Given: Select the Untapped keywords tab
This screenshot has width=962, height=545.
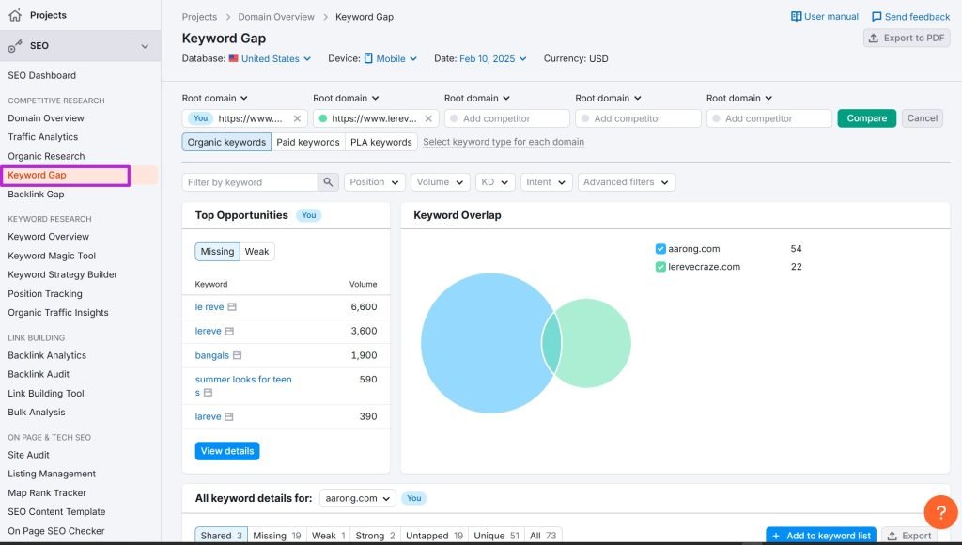Looking at the screenshot, I should [433, 536].
